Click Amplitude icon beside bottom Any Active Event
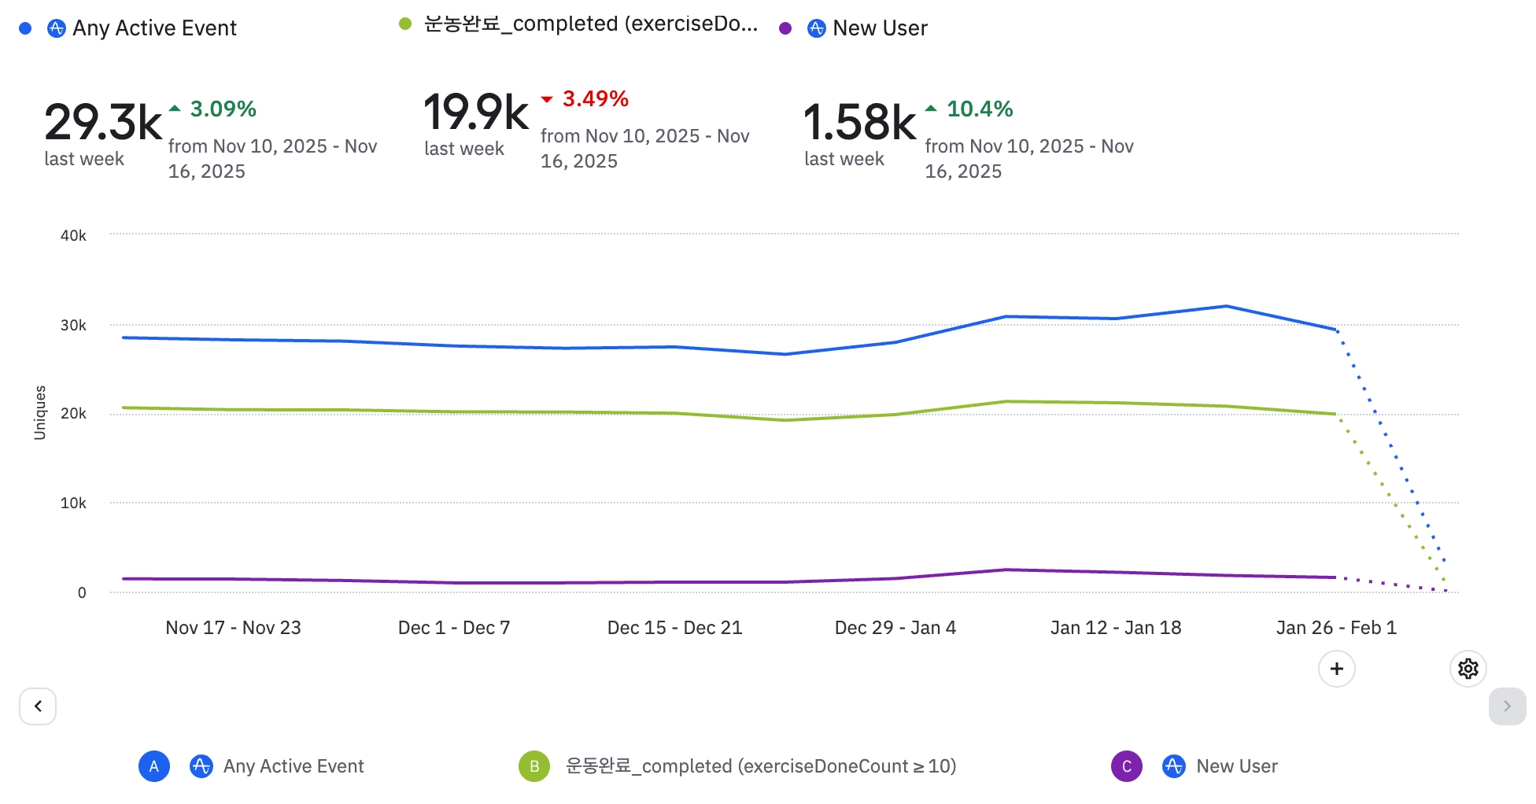This screenshot has height=804, width=1536. click(x=201, y=766)
